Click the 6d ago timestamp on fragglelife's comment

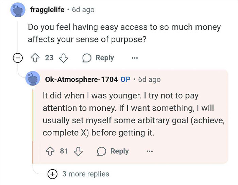click(83, 10)
